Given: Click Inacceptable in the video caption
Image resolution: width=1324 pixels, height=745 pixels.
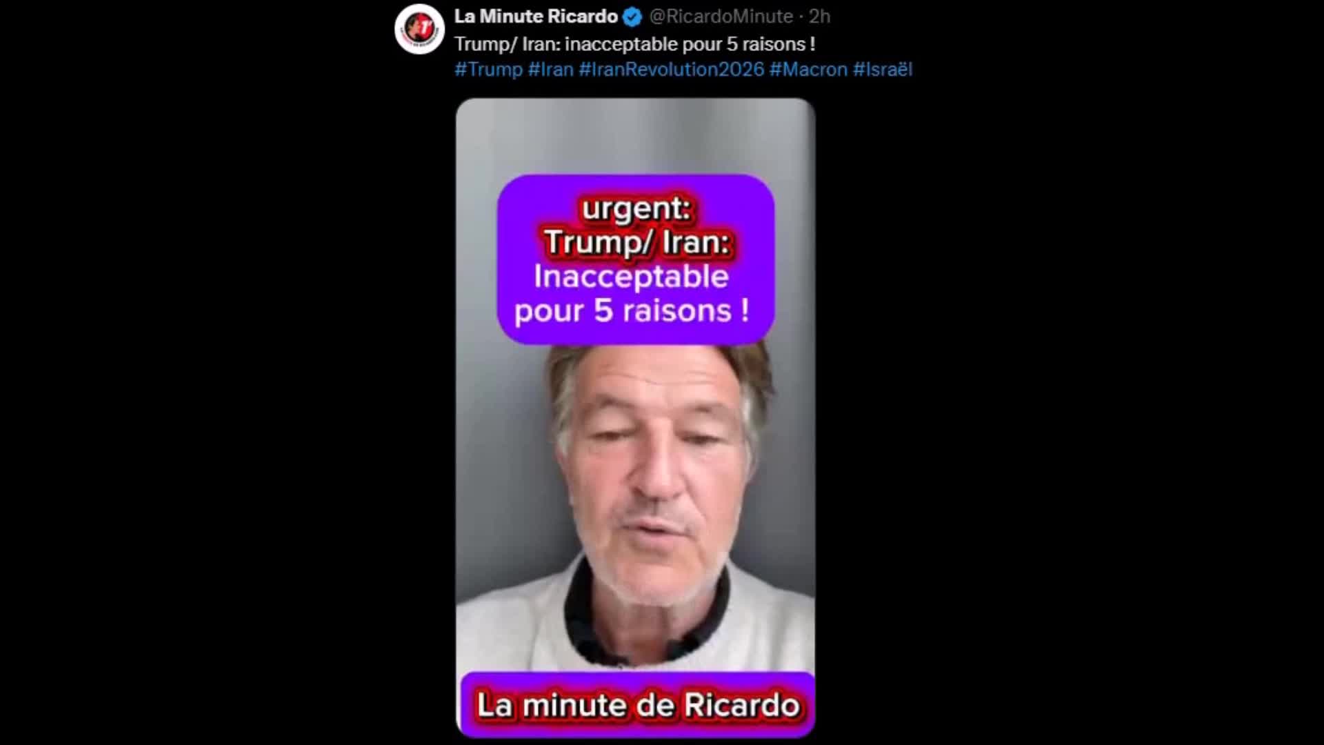Looking at the screenshot, I should (x=631, y=277).
